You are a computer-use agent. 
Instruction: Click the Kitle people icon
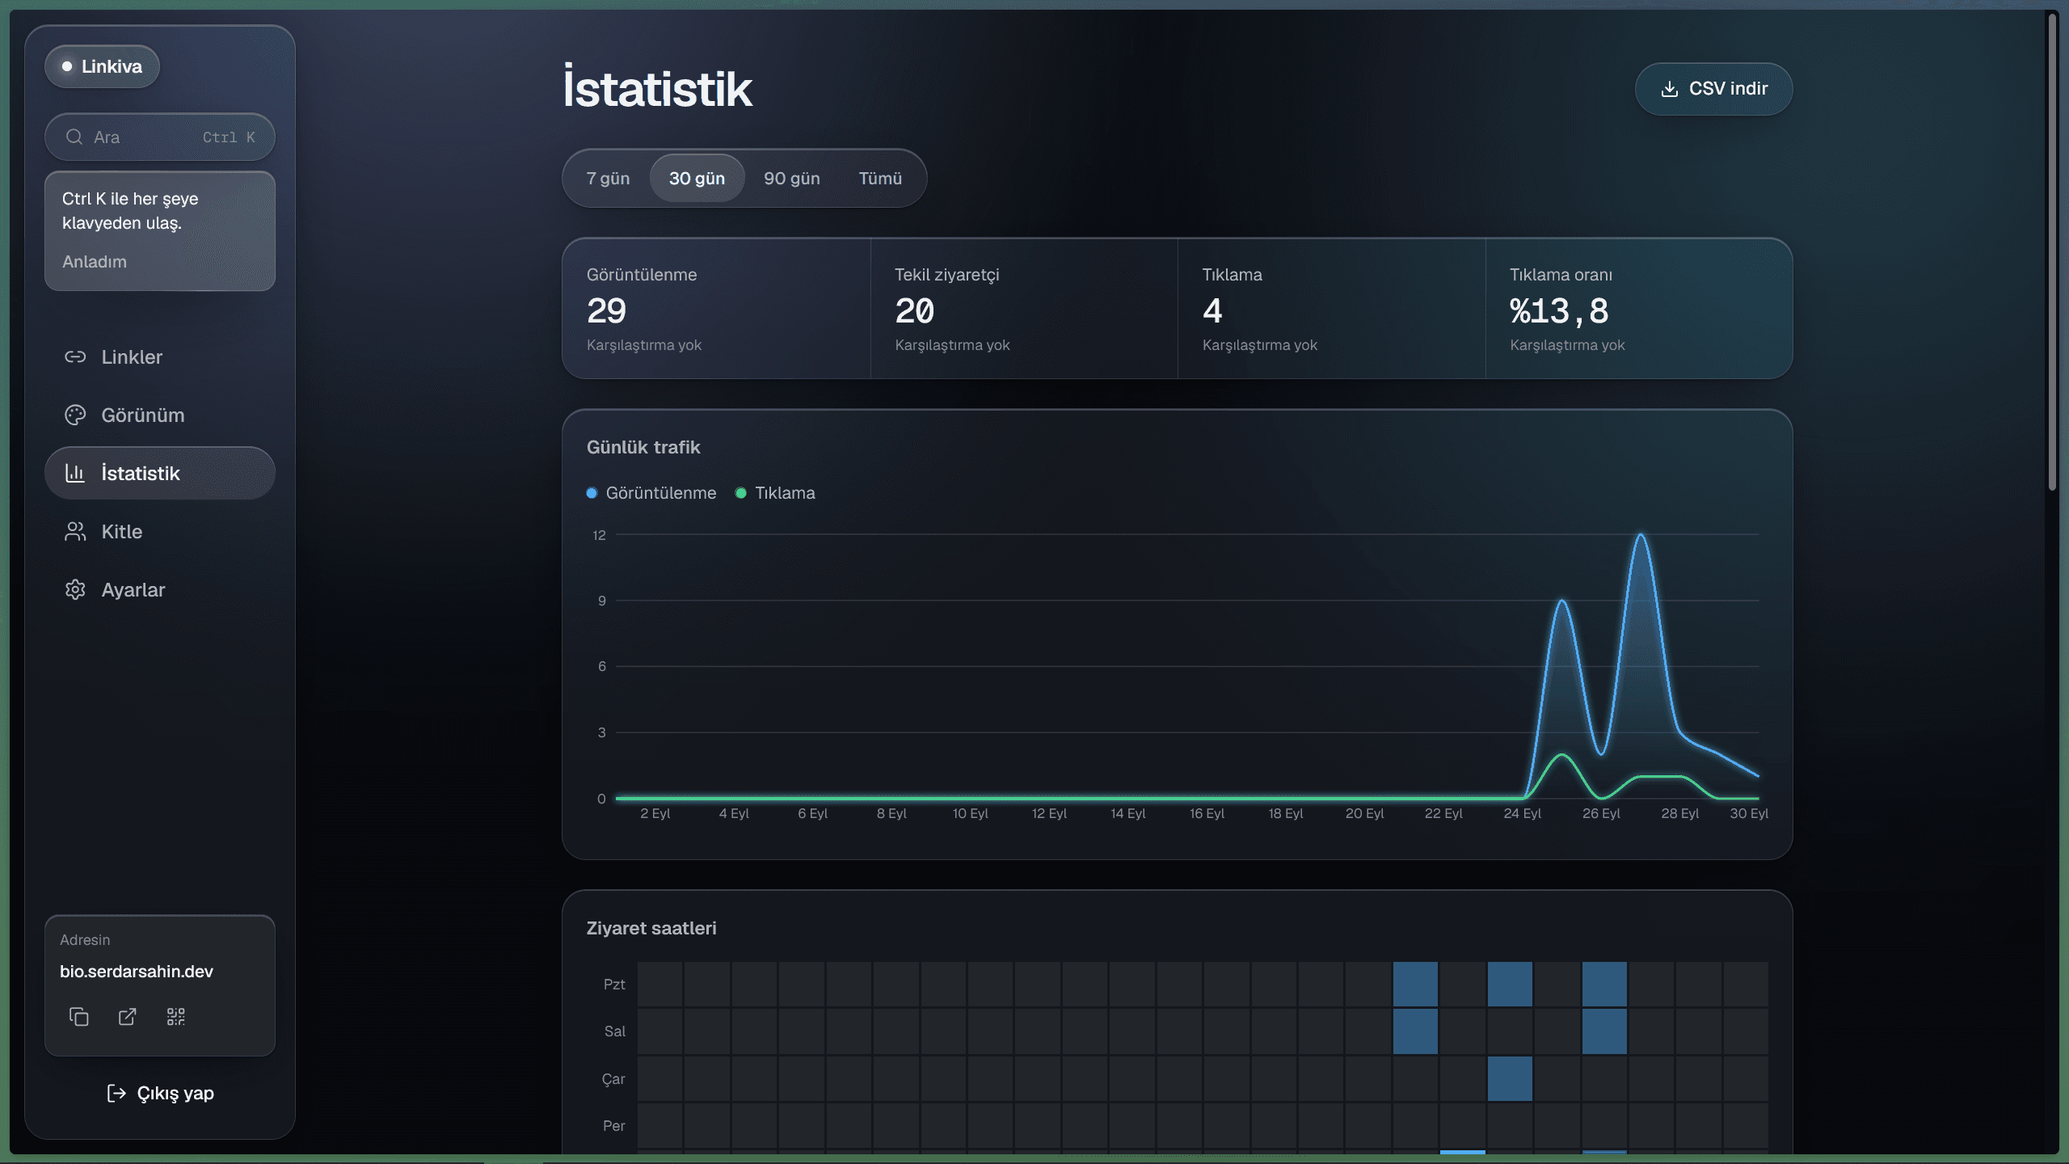point(75,531)
